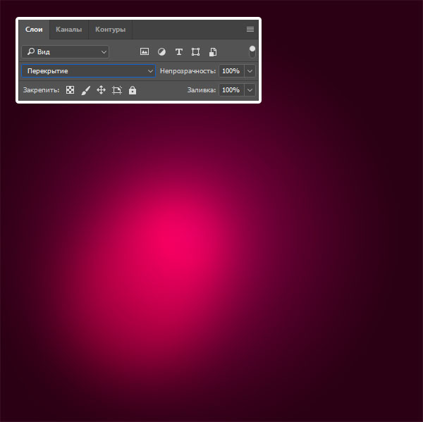This screenshot has height=422, width=423.
Task: Switch to the Каналы tab
Action: (68, 30)
